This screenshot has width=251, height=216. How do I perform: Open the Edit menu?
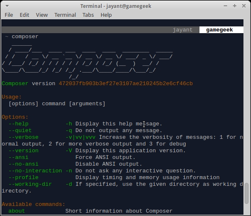click(24, 15)
